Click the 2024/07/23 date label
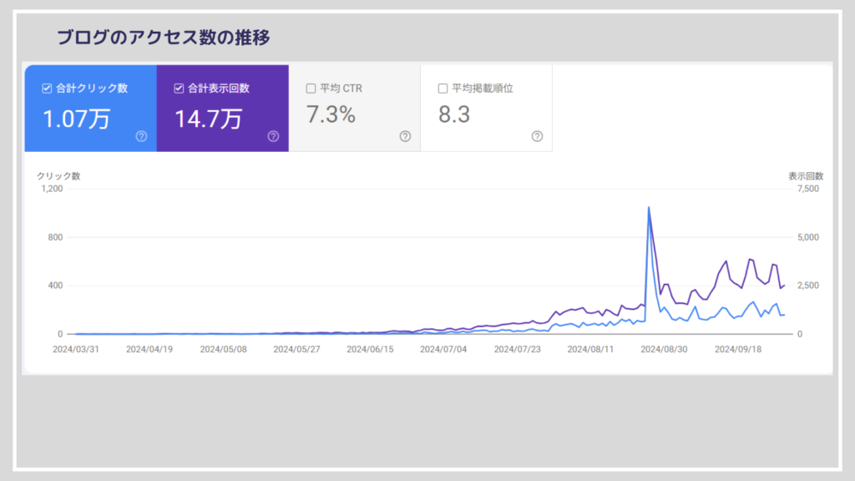This screenshot has width=855, height=481. (x=517, y=350)
